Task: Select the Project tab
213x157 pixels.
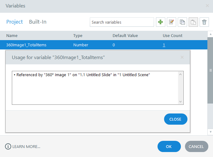Action: click(x=15, y=22)
